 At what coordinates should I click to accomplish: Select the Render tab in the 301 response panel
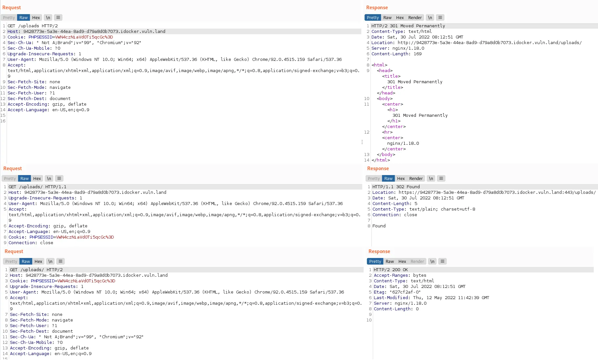click(415, 17)
